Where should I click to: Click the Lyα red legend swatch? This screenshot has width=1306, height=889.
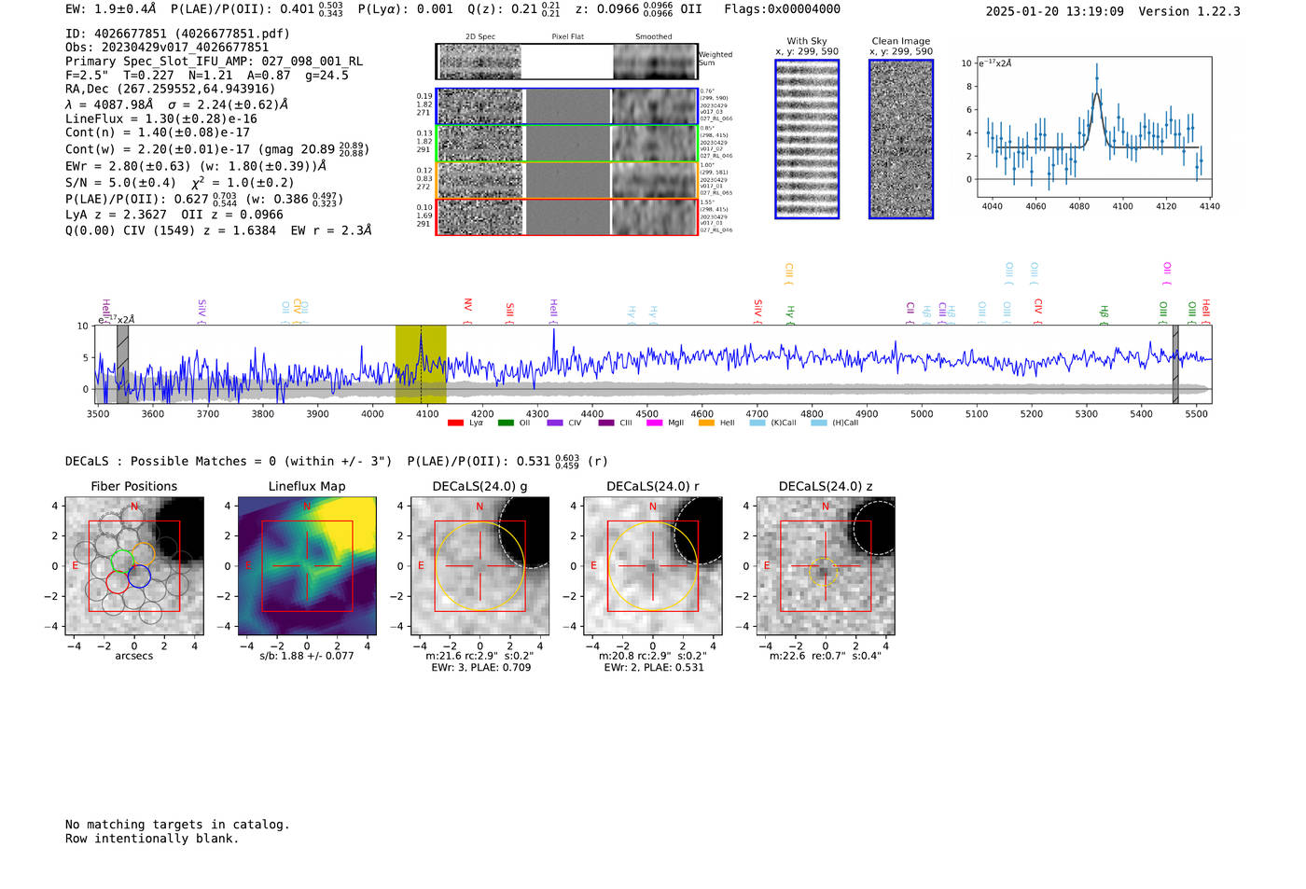455,423
